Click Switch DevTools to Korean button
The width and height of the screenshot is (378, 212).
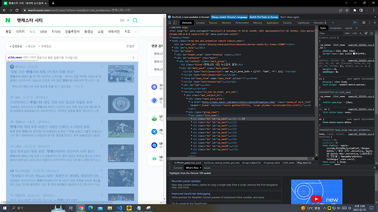[264, 17]
